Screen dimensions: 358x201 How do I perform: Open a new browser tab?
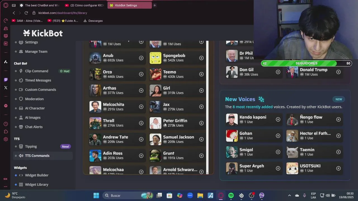pos(154,5)
